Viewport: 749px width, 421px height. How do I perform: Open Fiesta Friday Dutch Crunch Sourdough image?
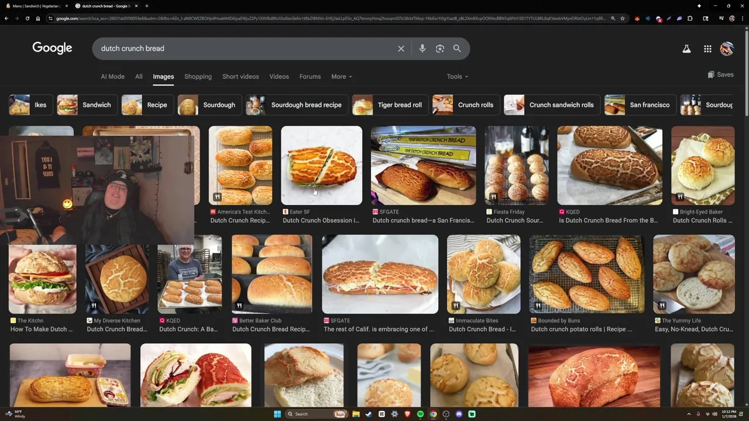[x=517, y=165]
